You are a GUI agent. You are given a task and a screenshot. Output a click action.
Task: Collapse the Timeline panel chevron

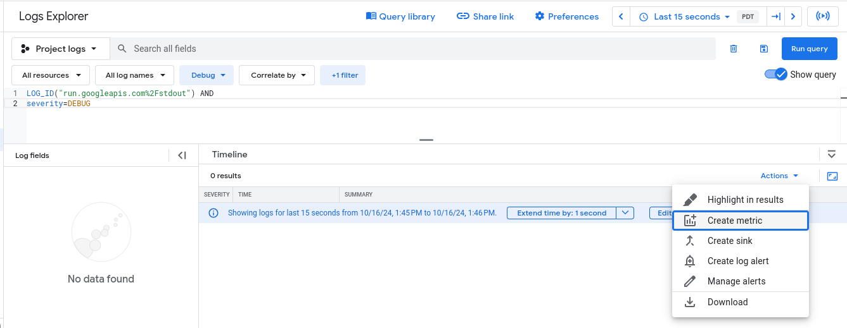click(x=832, y=154)
